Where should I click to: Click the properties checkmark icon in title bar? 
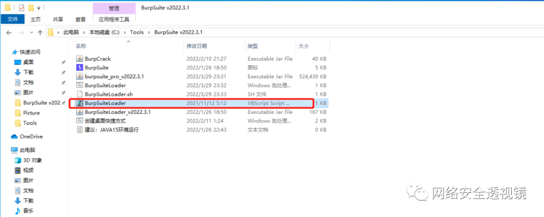point(21,7)
